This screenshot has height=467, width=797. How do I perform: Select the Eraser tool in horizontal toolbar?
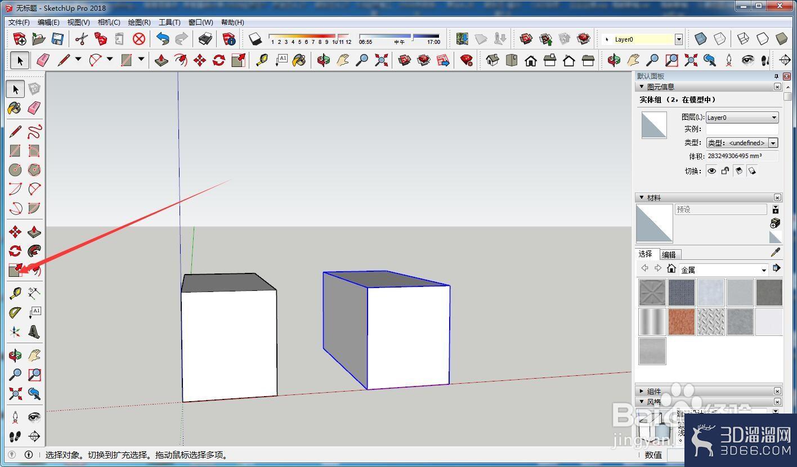pyautogui.click(x=43, y=60)
